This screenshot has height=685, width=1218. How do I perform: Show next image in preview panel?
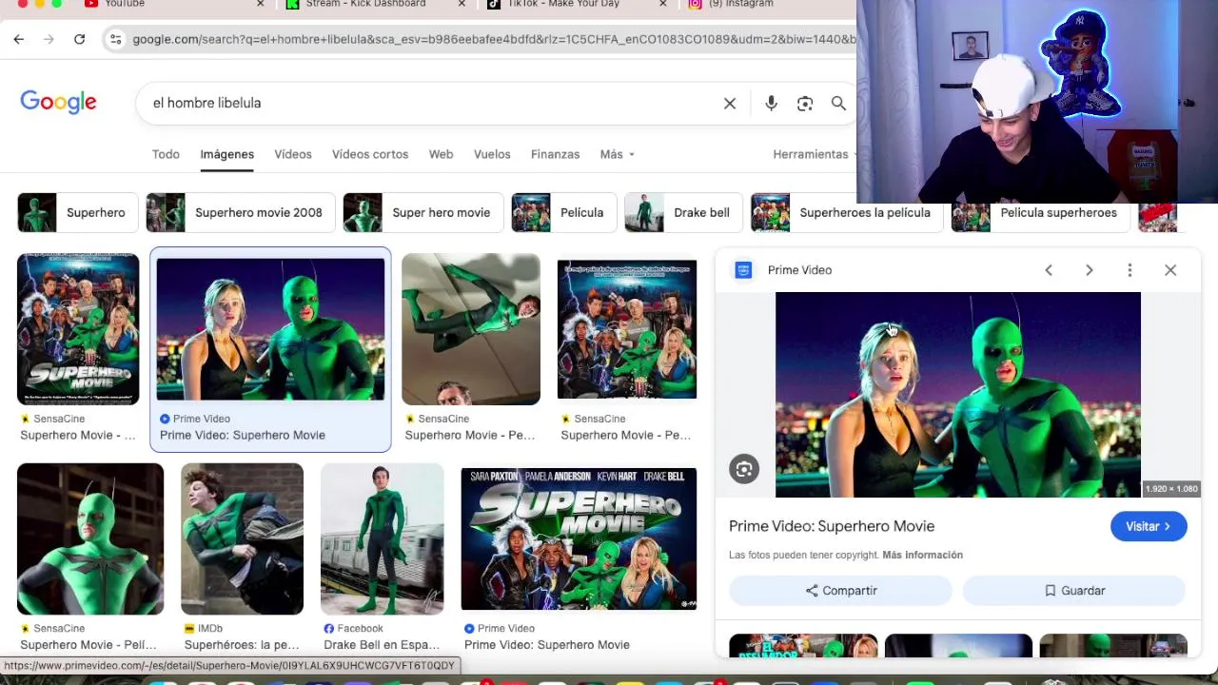[x=1090, y=270]
